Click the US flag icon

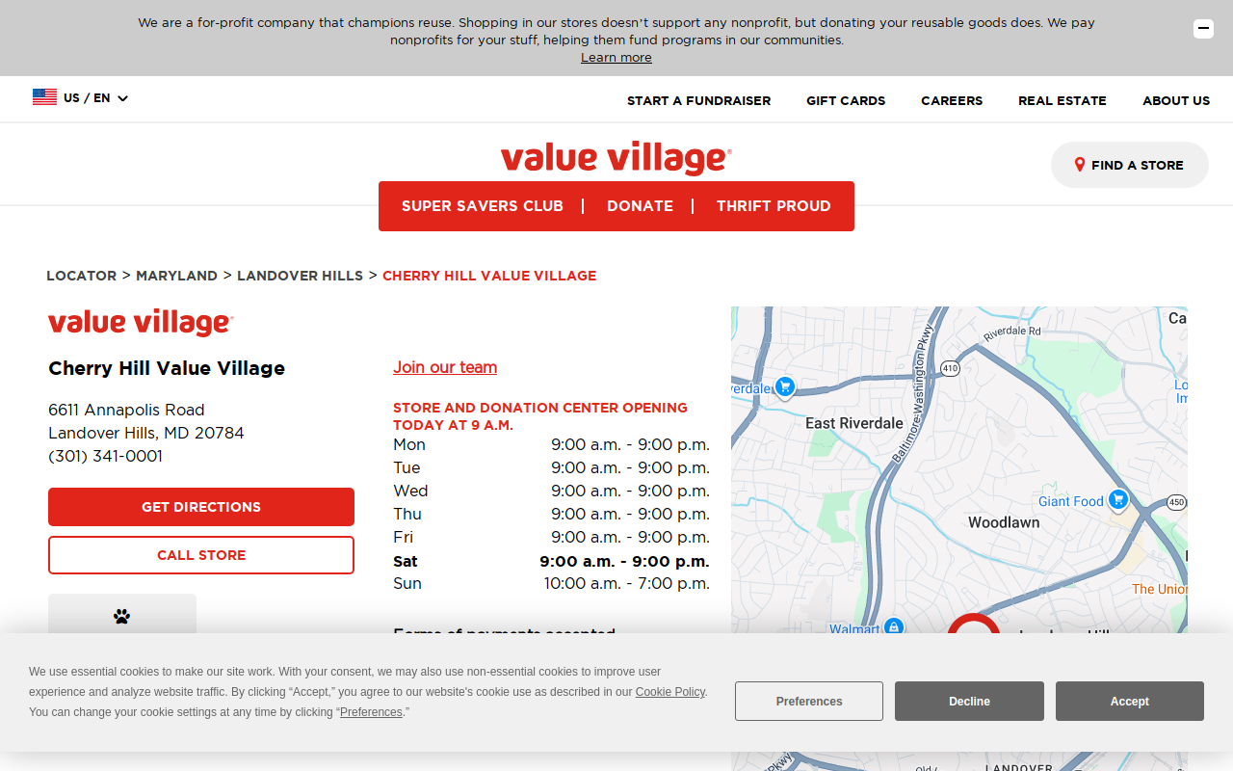point(44,97)
